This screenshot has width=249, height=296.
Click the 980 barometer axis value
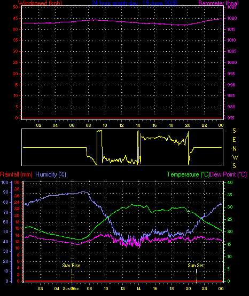(x=231, y=107)
